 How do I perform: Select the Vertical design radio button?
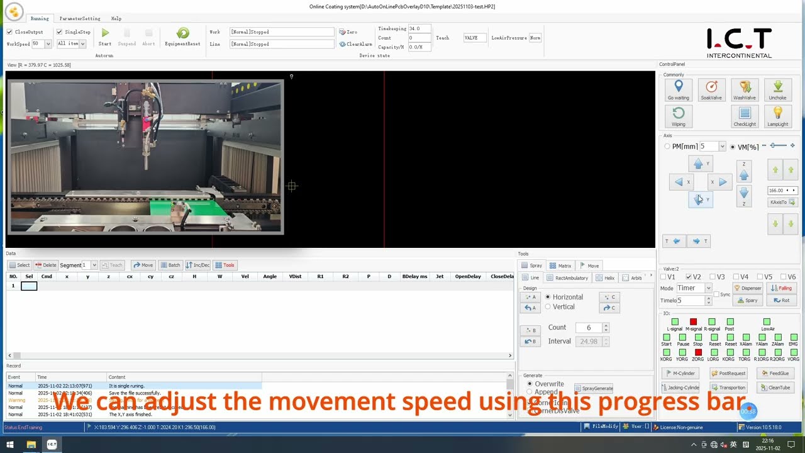548,307
